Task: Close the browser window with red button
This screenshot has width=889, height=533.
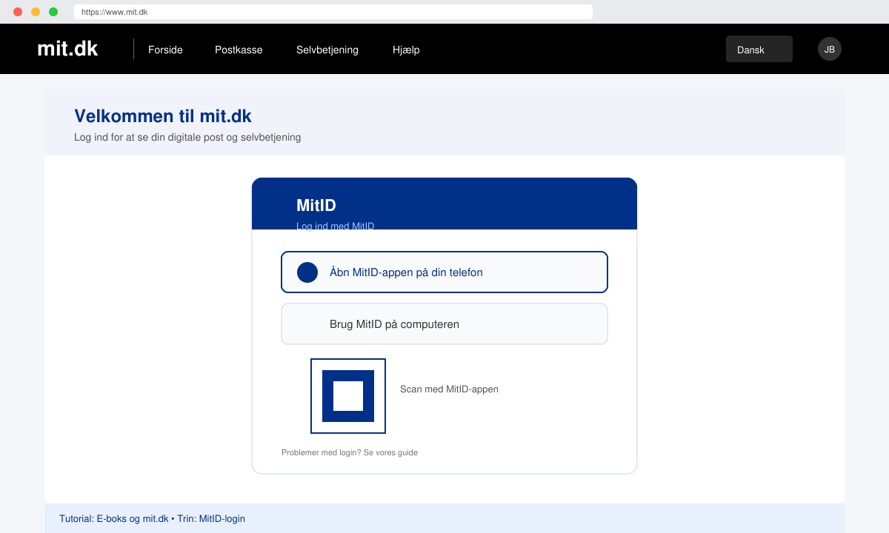Action: click(18, 12)
